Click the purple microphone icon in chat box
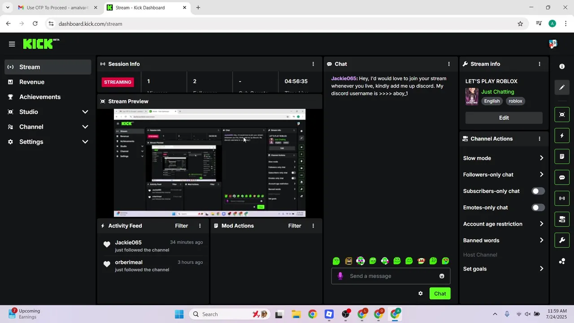Image resolution: width=574 pixels, height=323 pixels. point(340,276)
